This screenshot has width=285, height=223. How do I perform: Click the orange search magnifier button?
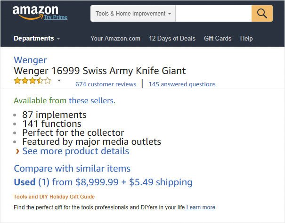click(262, 14)
